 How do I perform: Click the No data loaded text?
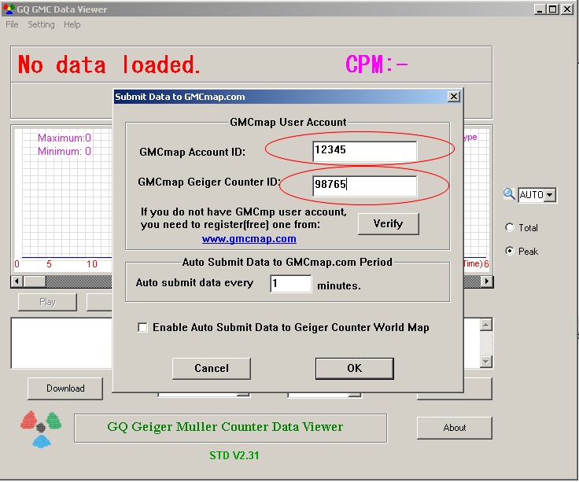(109, 64)
